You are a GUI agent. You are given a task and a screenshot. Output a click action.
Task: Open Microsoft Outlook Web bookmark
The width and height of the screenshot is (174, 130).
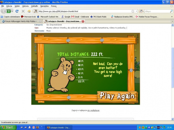pos(48,17)
